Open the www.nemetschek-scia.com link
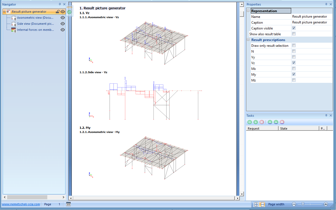The width and height of the screenshot is (336, 210). pyautogui.click(x=21, y=204)
